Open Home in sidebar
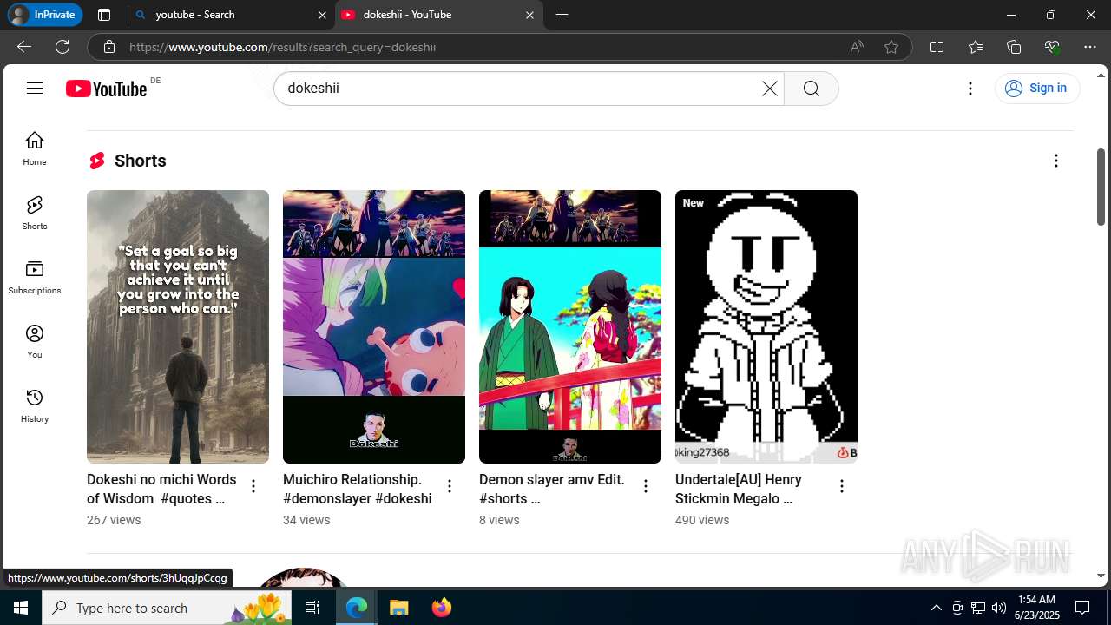The width and height of the screenshot is (1111, 625). [35, 148]
